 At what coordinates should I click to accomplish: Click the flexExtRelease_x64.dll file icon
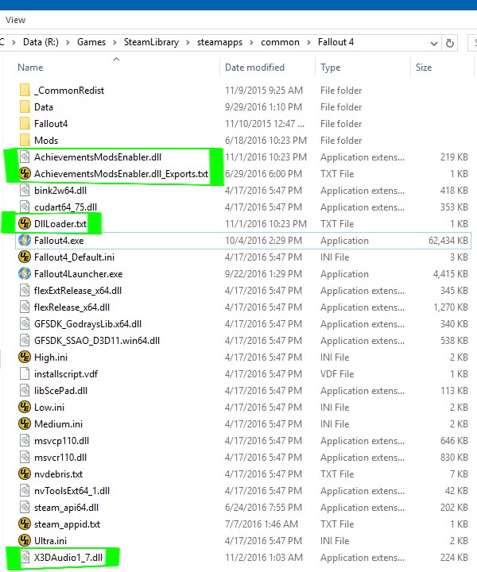[25, 291]
